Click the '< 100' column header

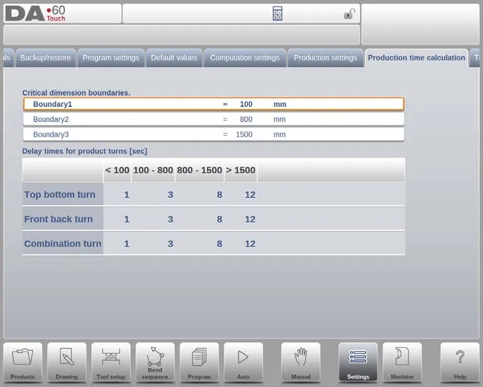(x=117, y=170)
